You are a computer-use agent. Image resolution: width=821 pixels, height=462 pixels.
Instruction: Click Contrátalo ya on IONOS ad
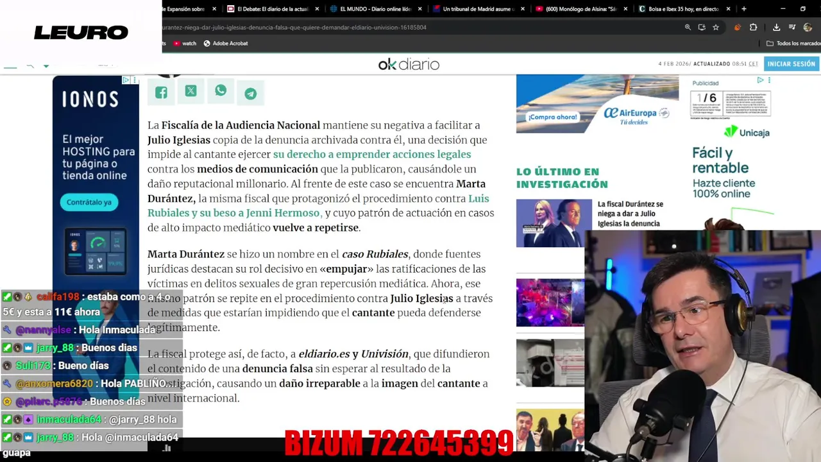[89, 202]
